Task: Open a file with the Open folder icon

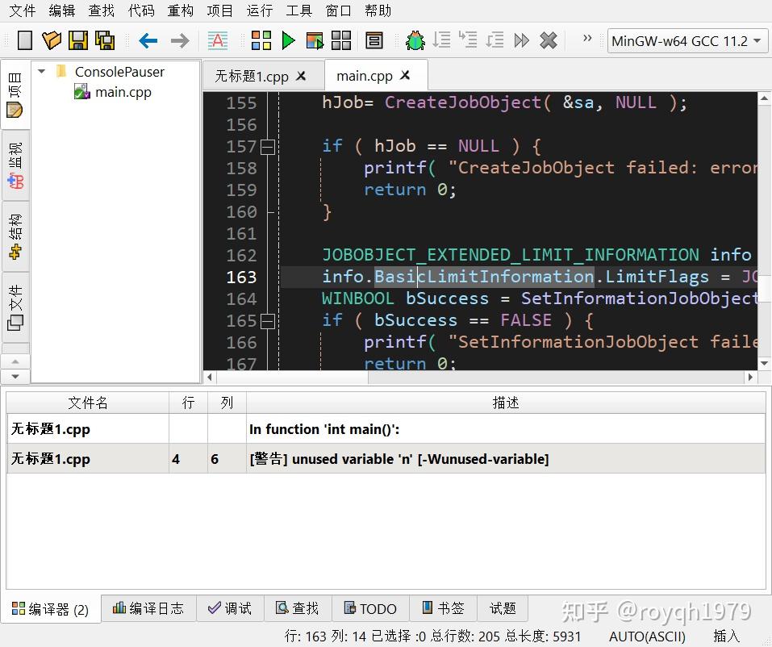Action: (51, 40)
